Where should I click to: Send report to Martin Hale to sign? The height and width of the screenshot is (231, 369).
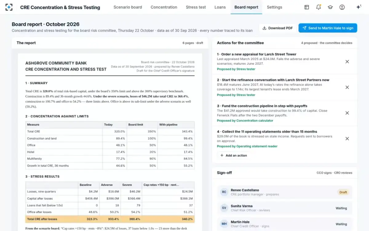click(x=328, y=28)
